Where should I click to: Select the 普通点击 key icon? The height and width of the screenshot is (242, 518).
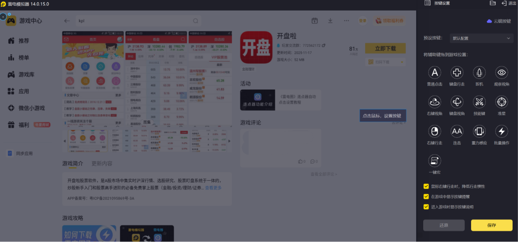click(435, 73)
